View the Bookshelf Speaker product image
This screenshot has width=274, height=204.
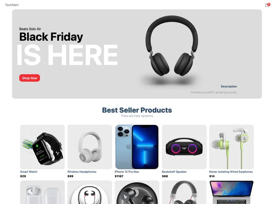pyautogui.click(x=184, y=147)
